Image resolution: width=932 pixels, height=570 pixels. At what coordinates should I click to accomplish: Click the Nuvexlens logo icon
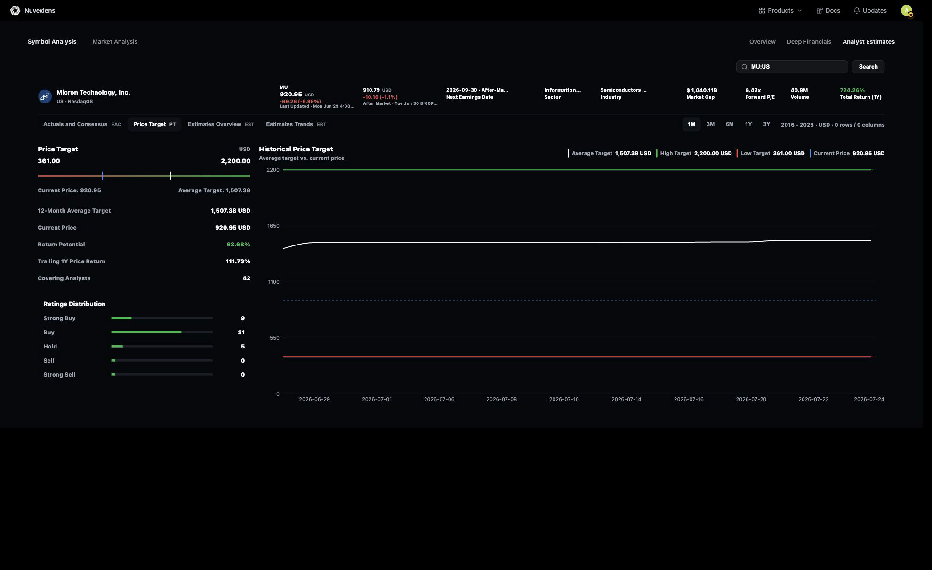(15, 10)
